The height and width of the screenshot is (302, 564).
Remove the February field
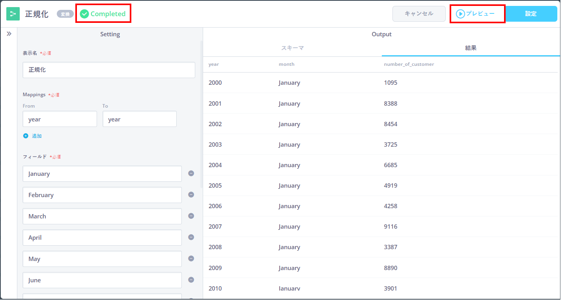(191, 195)
